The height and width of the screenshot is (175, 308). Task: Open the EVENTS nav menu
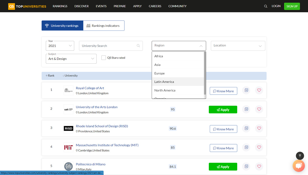101,6
